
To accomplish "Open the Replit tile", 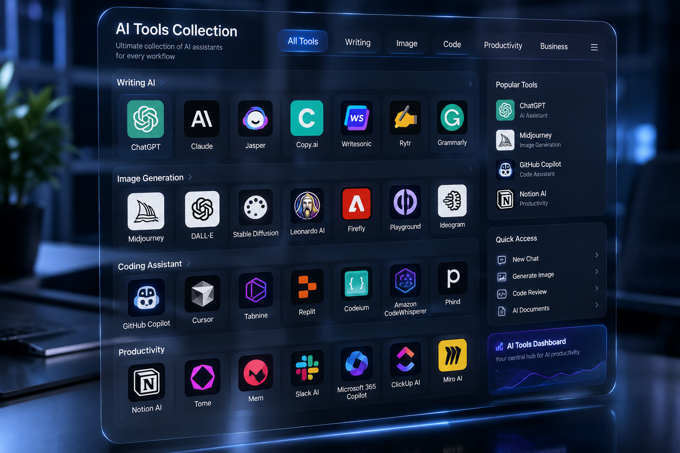I will tap(307, 287).
